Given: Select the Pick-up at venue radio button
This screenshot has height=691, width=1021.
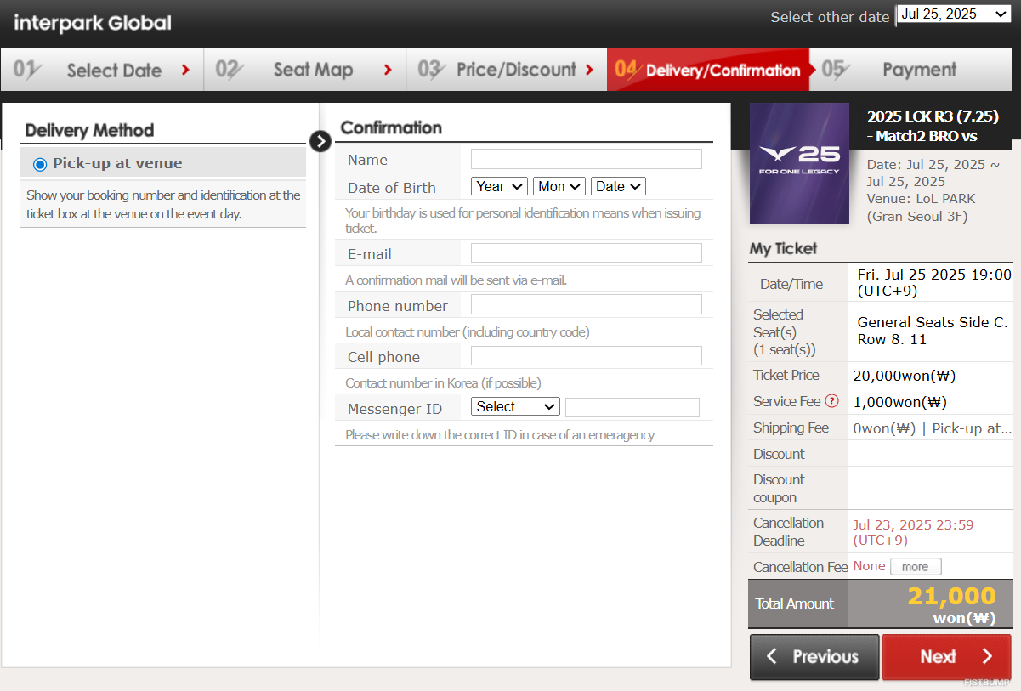Looking at the screenshot, I should tap(40, 164).
